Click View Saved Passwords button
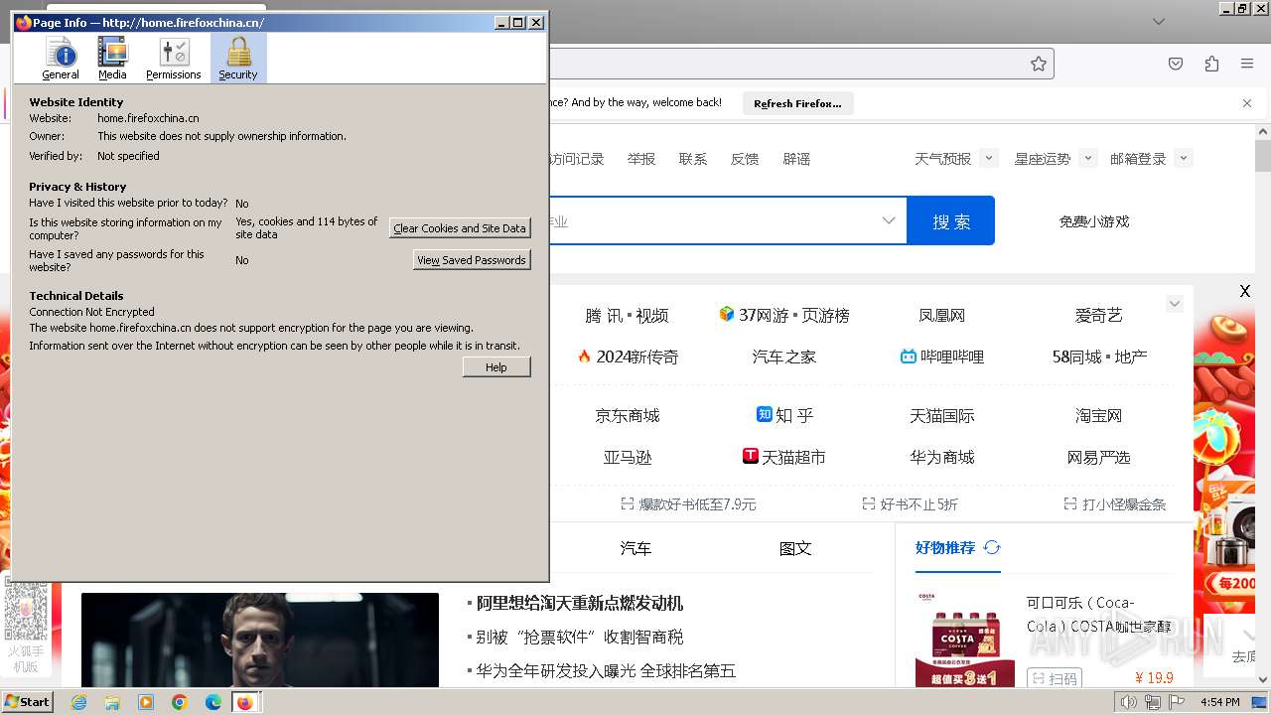 pyautogui.click(x=472, y=260)
